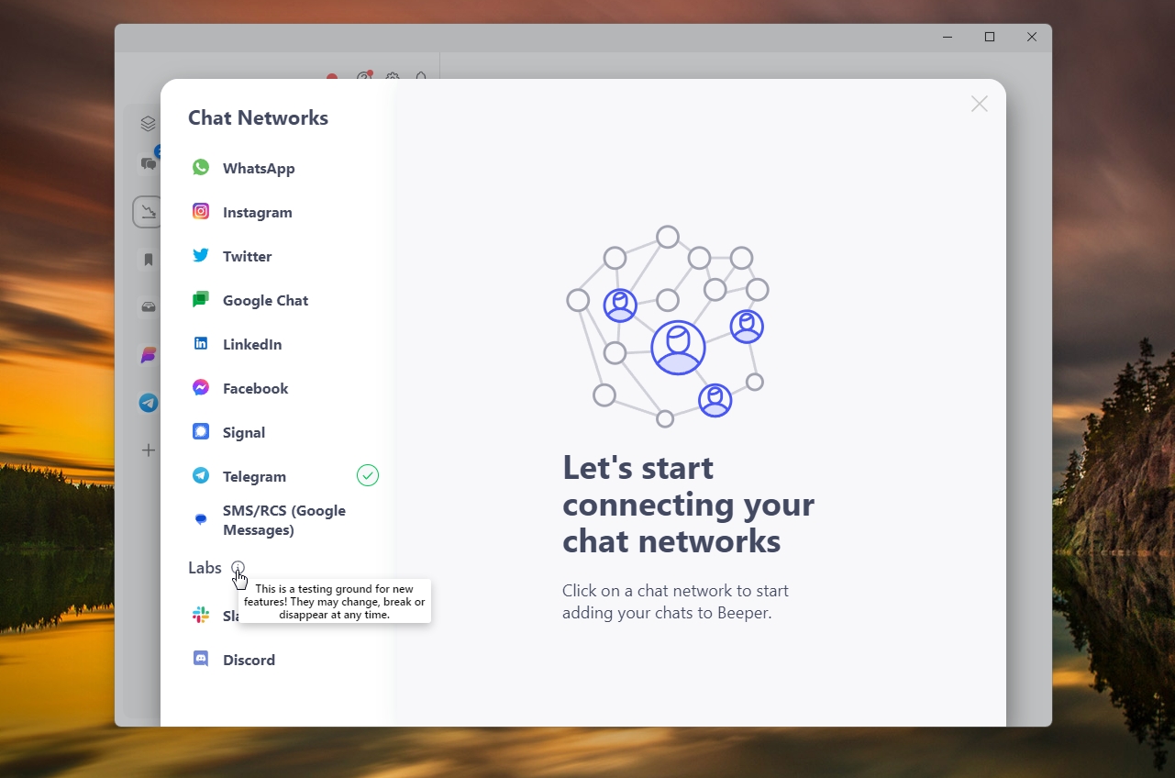Open the Telegram icon in the sidebar
The width and height of the screenshot is (1175, 778).
pyautogui.click(x=149, y=403)
